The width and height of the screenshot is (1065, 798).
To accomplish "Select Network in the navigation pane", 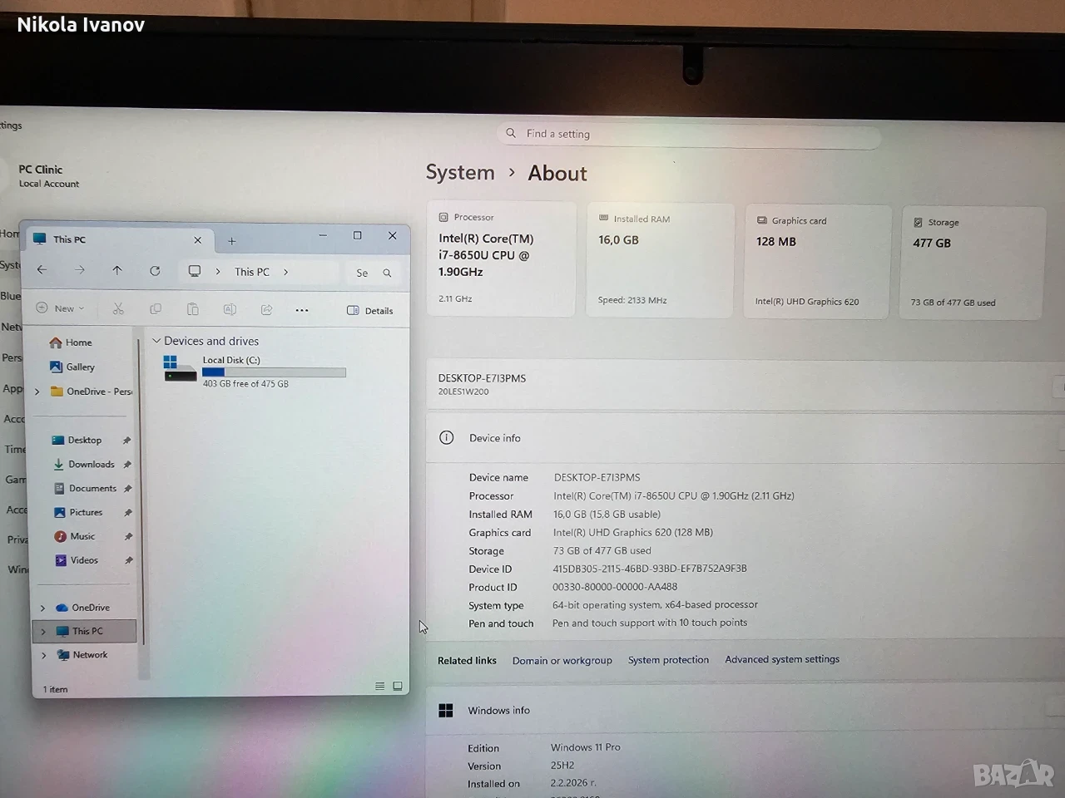I will tap(82, 655).
